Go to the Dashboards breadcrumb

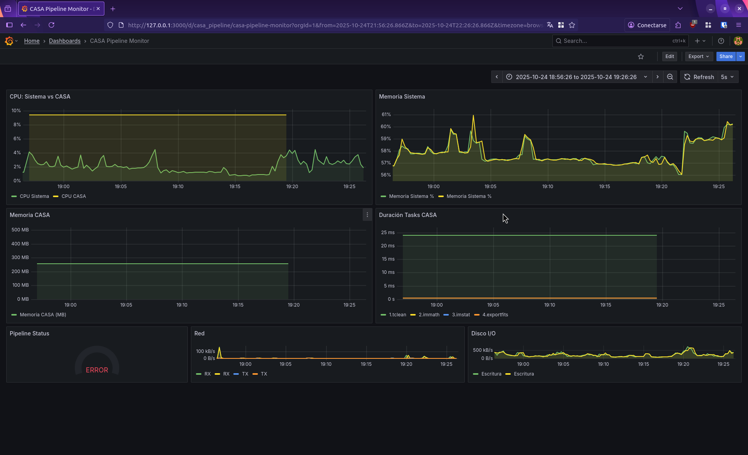point(65,41)
